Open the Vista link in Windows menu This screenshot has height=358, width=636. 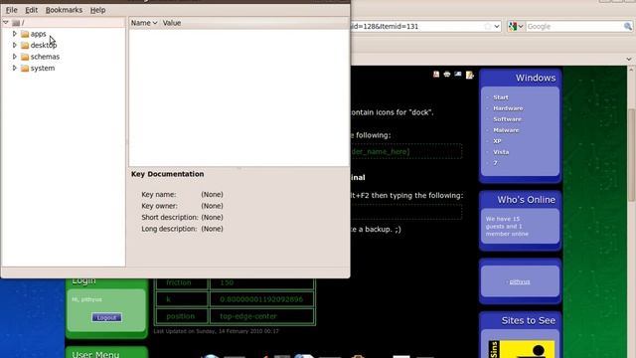pyautogui.click(x=501, y=152)
